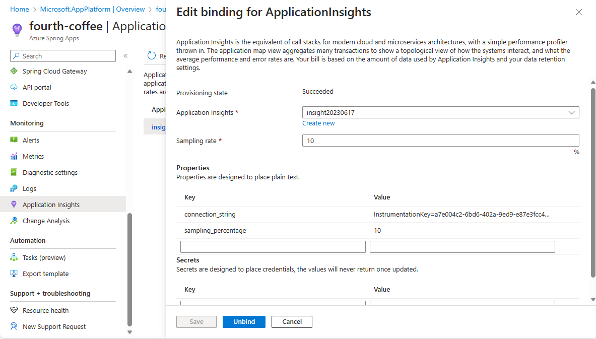Click the Metrics chart icon

pos(14,156)
